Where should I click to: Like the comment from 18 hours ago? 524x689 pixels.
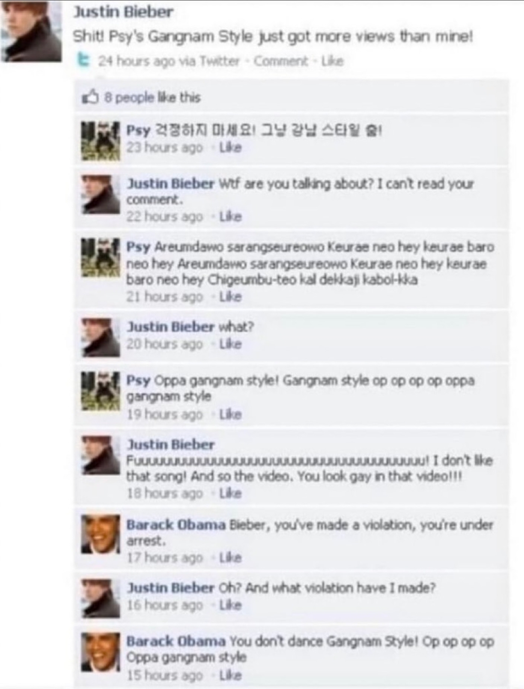pos(231,493)
